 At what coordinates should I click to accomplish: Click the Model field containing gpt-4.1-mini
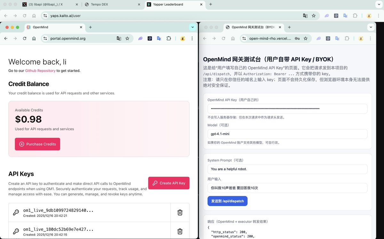pyautogui.click(x=287, y=134)
